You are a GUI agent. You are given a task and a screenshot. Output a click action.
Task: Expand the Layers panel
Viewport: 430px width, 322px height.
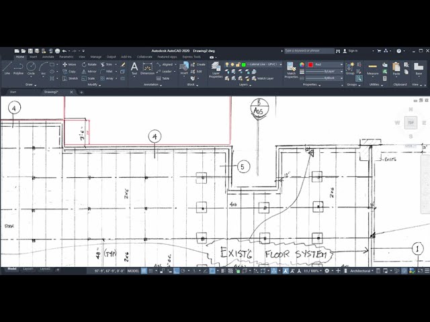click(245, 85)
